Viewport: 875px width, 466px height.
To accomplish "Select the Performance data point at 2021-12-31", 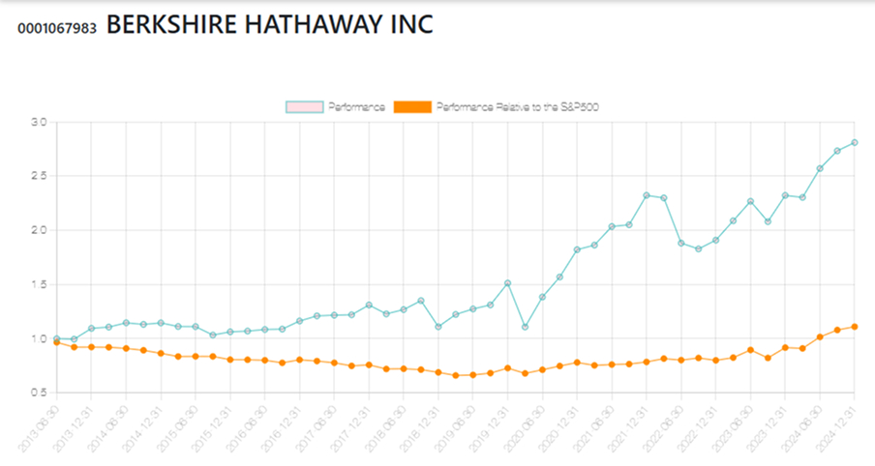I will pos(647,195).
